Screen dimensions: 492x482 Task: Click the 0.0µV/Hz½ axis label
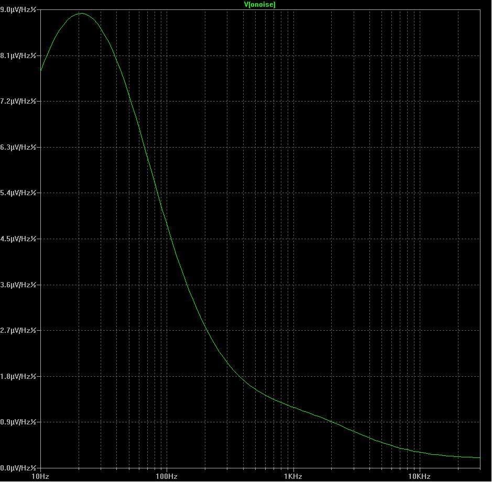click(x=18, y=468)
